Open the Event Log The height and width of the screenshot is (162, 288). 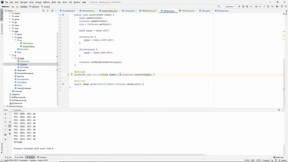279,157
